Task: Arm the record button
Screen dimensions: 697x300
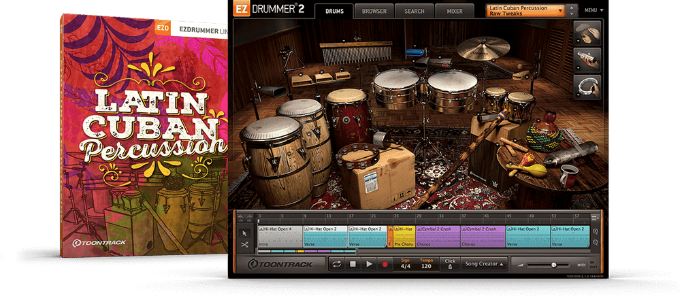Action: [x=385, y=264]
